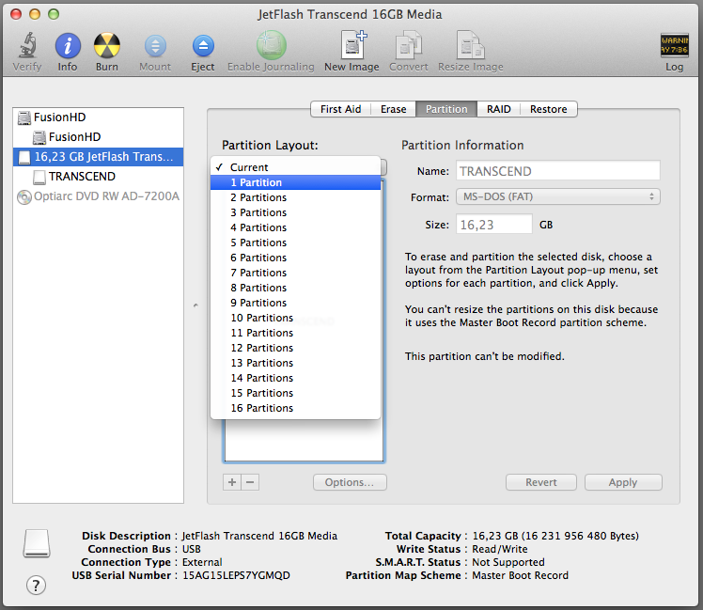Image resolution: width=703 pixels, height=610 pixels.
Task: Click the Enable Journaling icon
Action: click(x=272, y=45)
